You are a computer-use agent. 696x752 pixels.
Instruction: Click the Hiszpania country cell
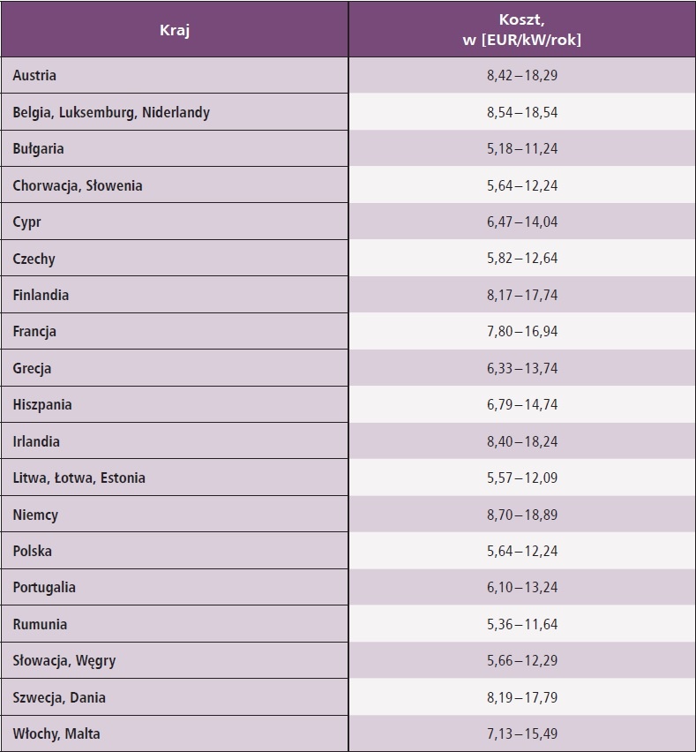pyautogui.click(x=175, y=404)
